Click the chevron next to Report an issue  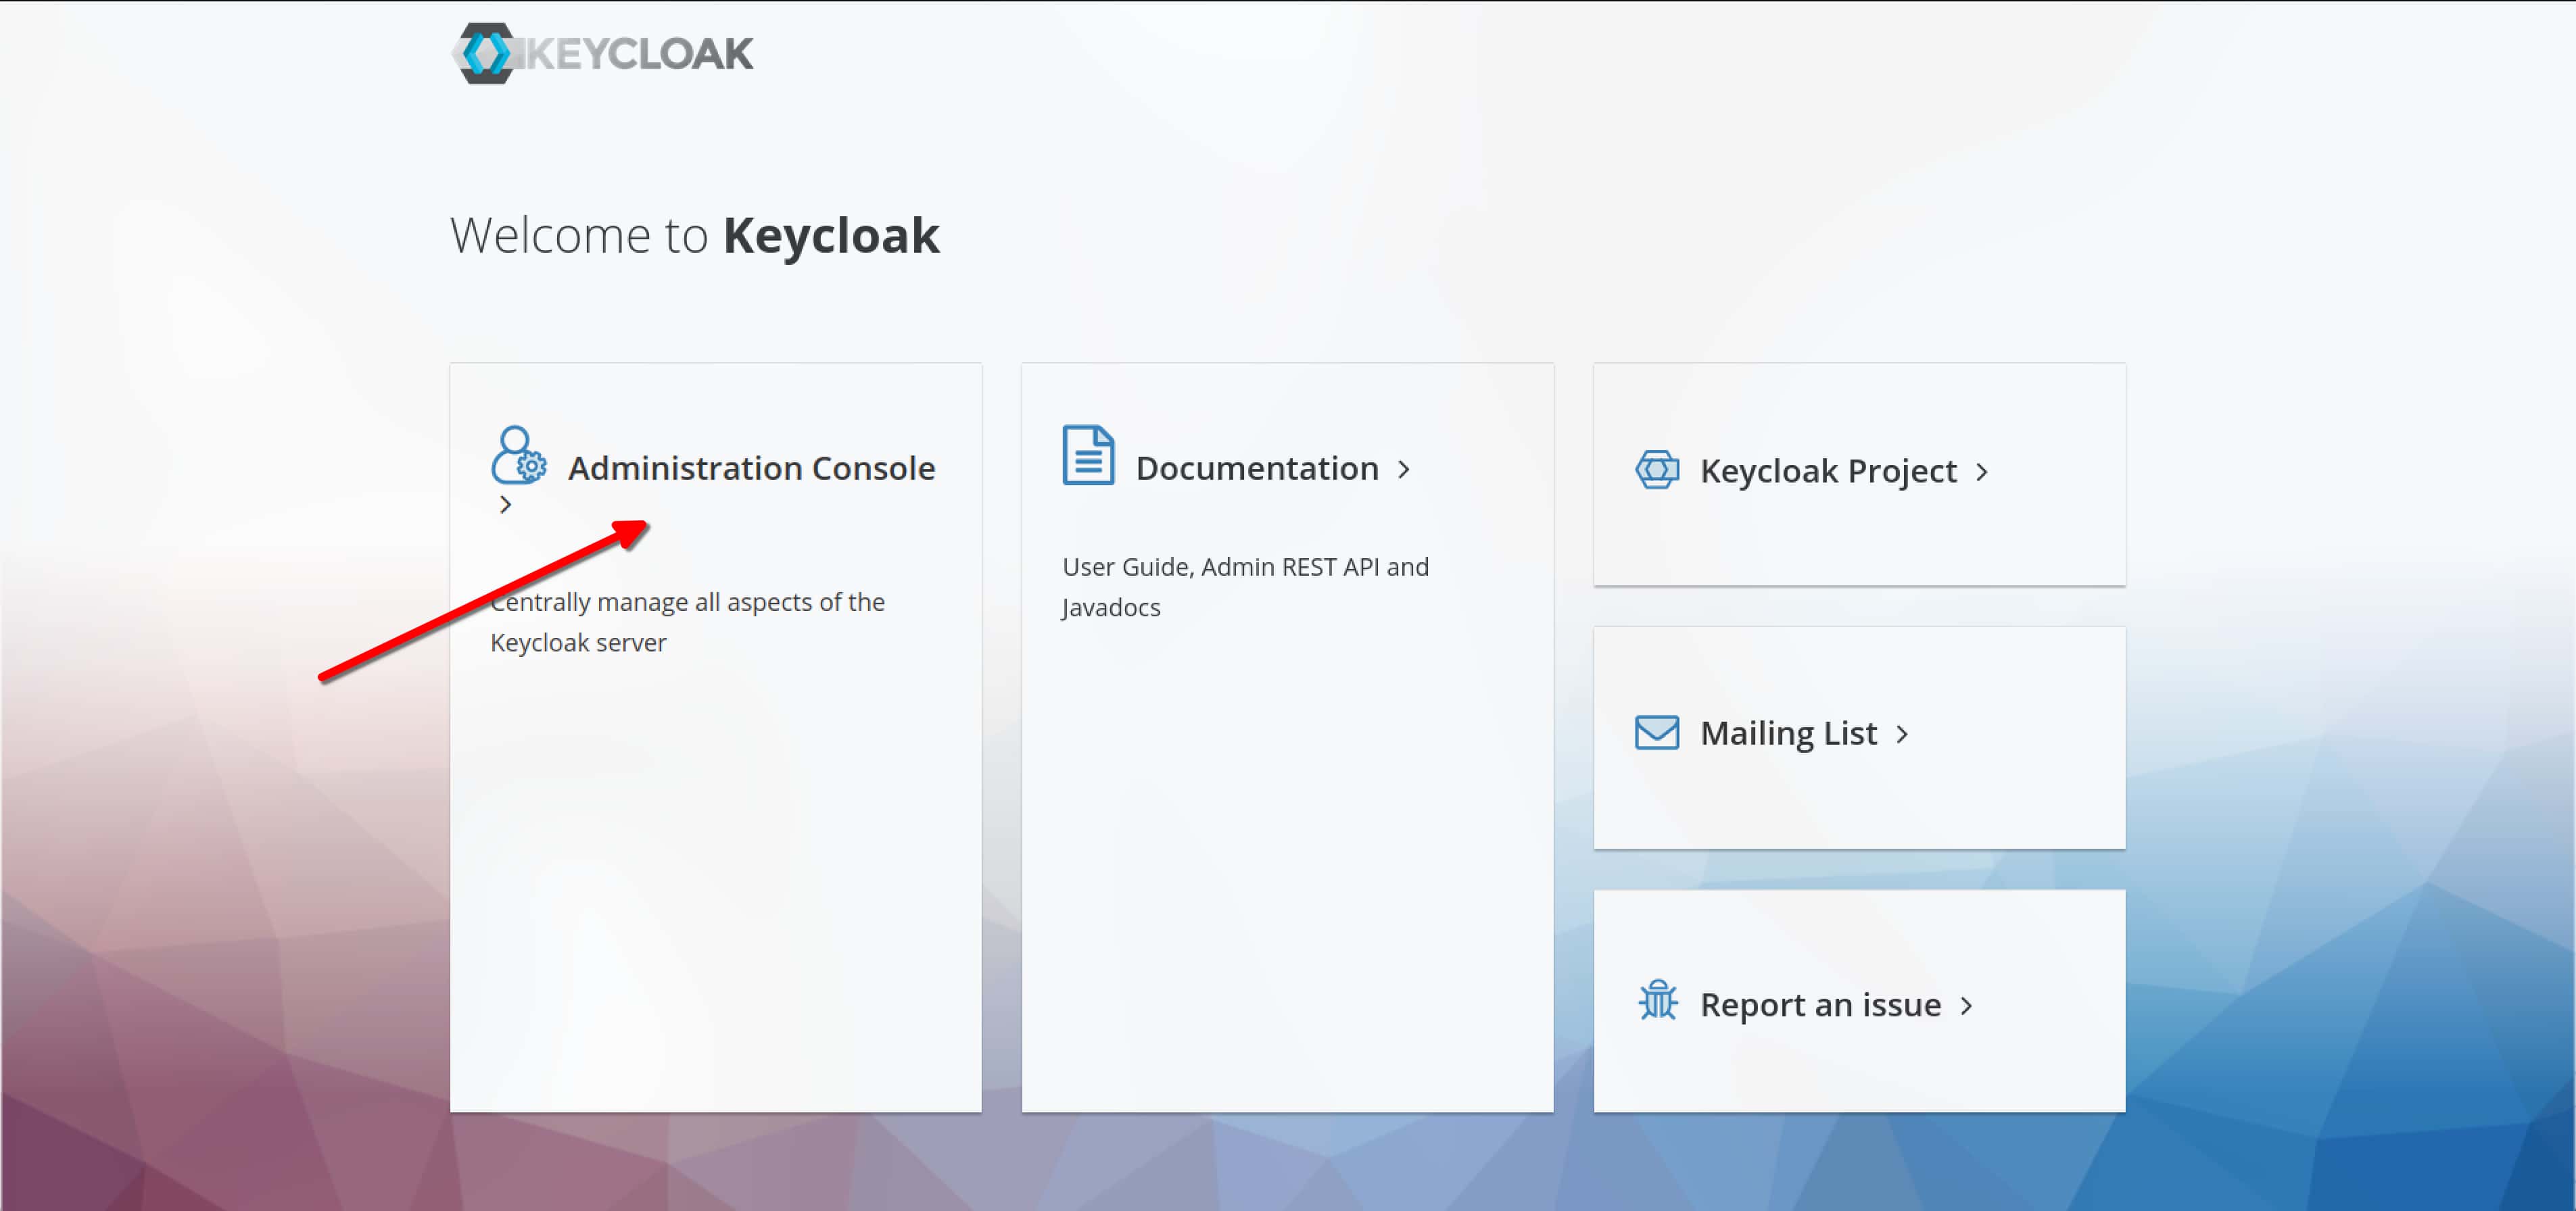(1966, 1006)
